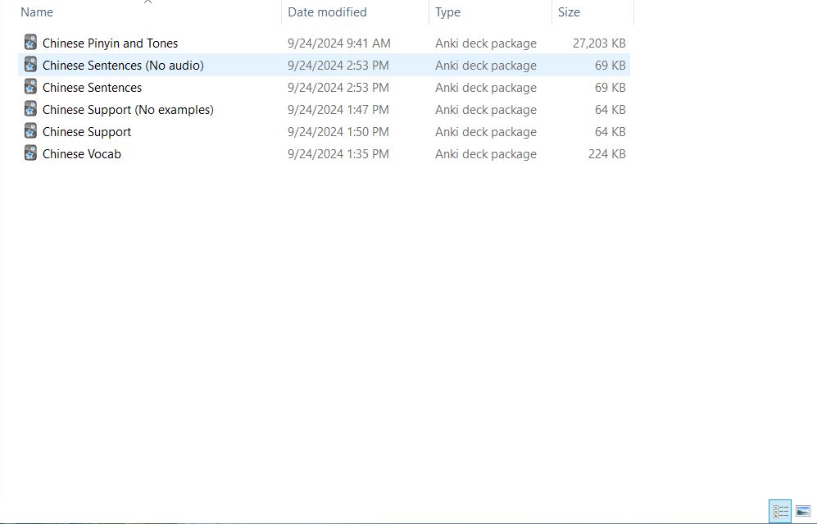Select file name Chinese Vocab
Viewport: 817px width, 524px height.
coord(82,154)
